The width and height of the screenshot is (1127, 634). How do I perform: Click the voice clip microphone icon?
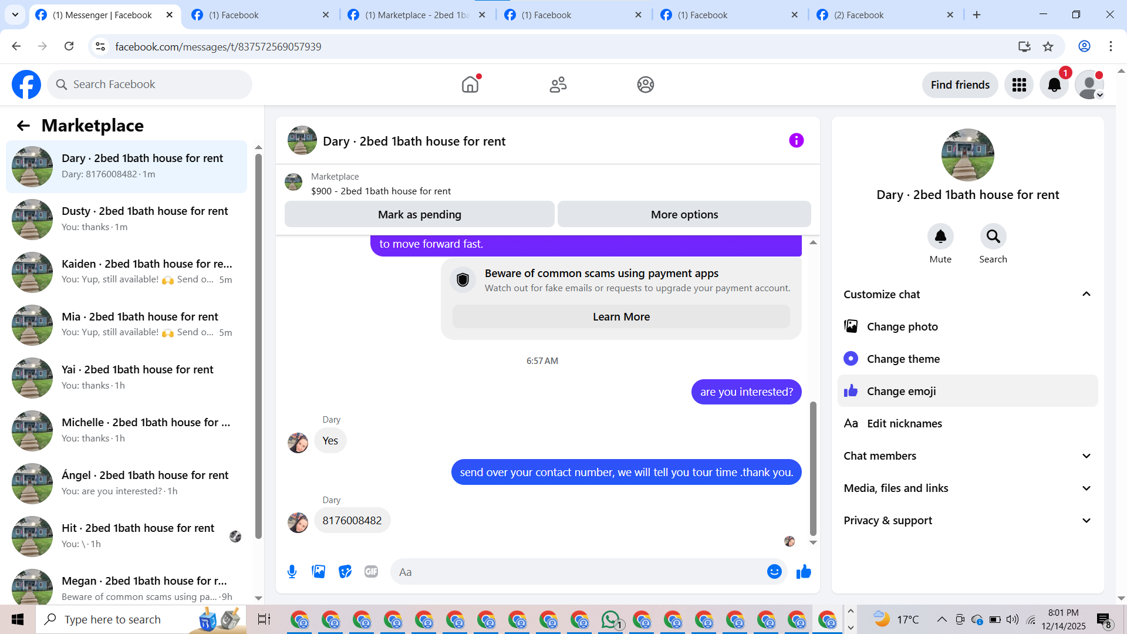coord(292,572)
